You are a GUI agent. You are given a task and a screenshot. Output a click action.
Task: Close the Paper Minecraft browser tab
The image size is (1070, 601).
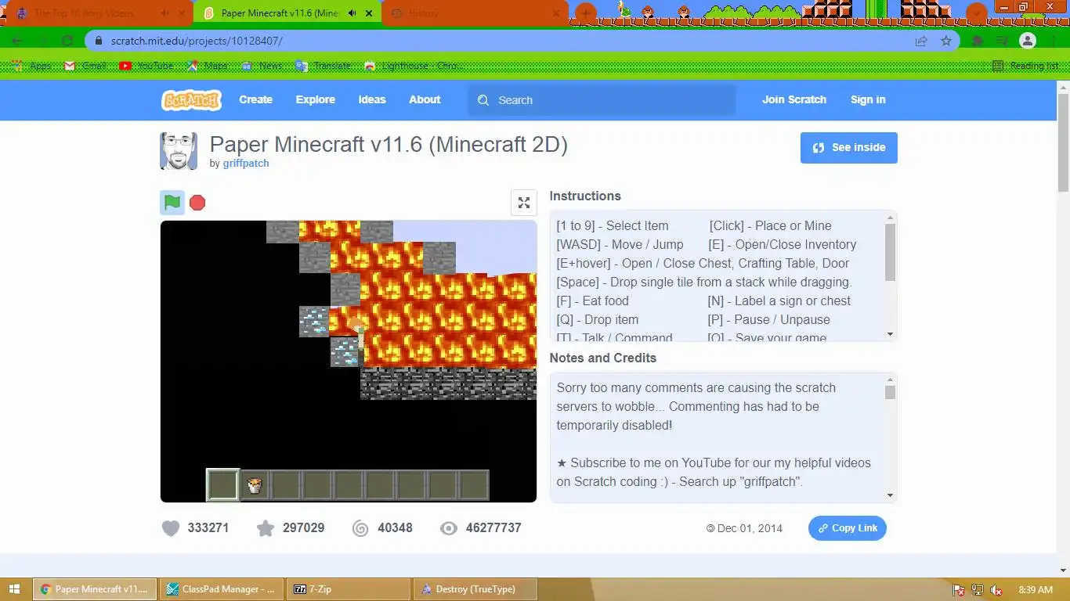tap(368, 13)
